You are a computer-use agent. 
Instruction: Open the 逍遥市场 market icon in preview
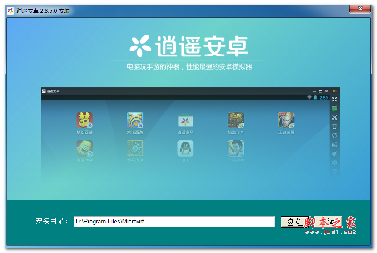(x=185, y=120)
